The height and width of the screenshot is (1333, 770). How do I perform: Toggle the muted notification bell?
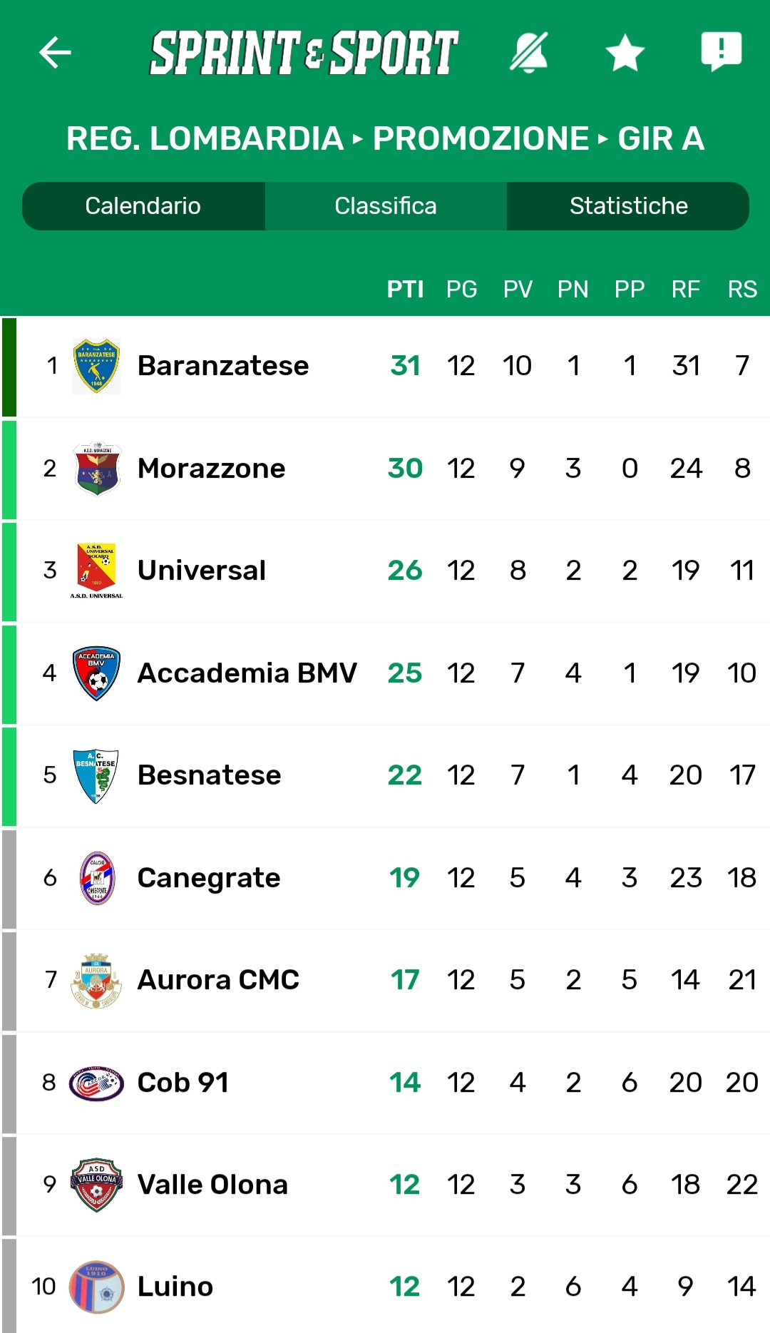tap(528, 52)
